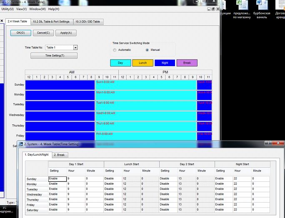Screen dimensions: 285x218
Task: Click Sunday Night Start Hour field
Action: [242, 179]
